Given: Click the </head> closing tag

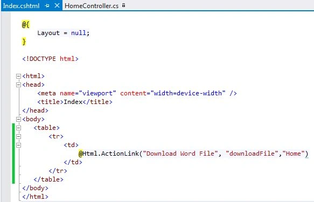Looking at the screenshot, I should pyautogui.click(x=35, y=110).
